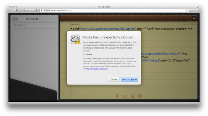Viewport: 208px width, 116px height.
Task: Click the key-shaped toolbar icon
Action: point(36,10)
